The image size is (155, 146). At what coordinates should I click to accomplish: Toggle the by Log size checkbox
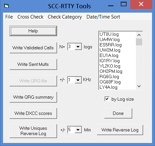[x=107, y=99]
